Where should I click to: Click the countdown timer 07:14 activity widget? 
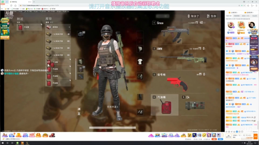pos(254,45)
